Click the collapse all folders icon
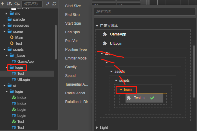The height and width of the screenshot is (131, 197). point(47,4)
